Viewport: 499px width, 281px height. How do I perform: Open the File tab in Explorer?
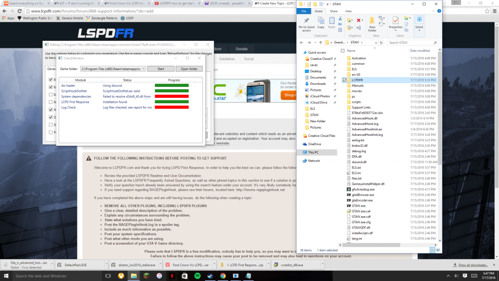304,11
